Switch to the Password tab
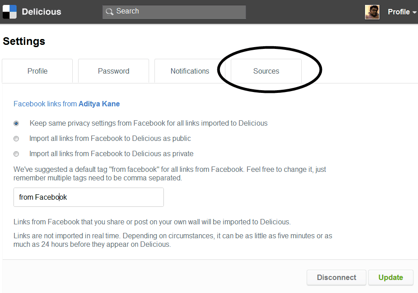The image size is (418, 293). pyautogui.click(x=114, y=71)
